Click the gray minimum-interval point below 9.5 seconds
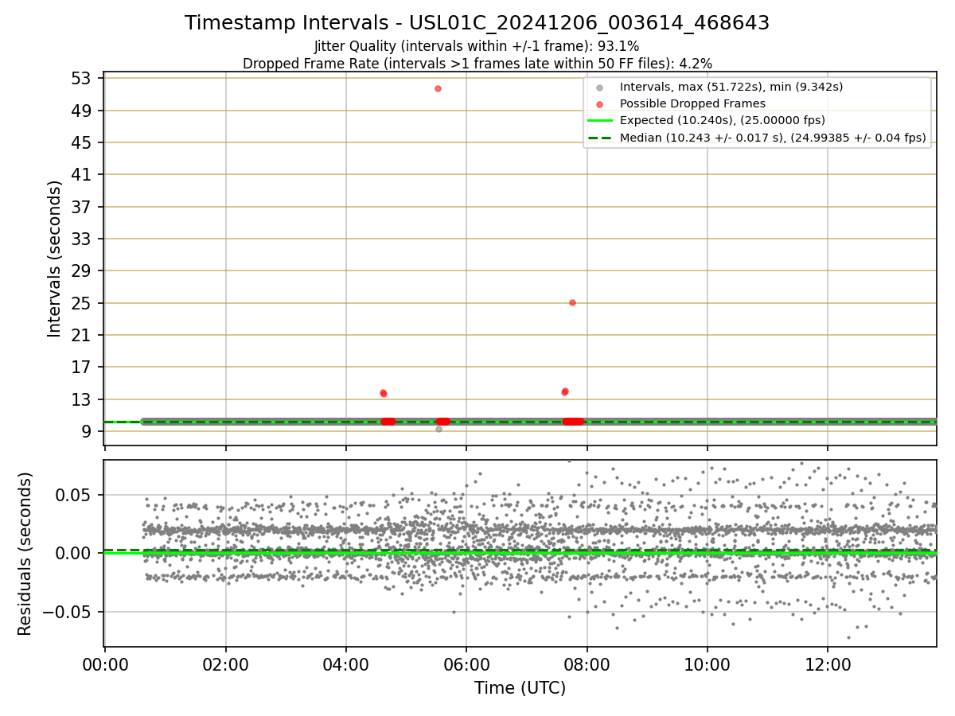Screen dimensions: 955x716 pyautogui.click(x=439, y=429)
